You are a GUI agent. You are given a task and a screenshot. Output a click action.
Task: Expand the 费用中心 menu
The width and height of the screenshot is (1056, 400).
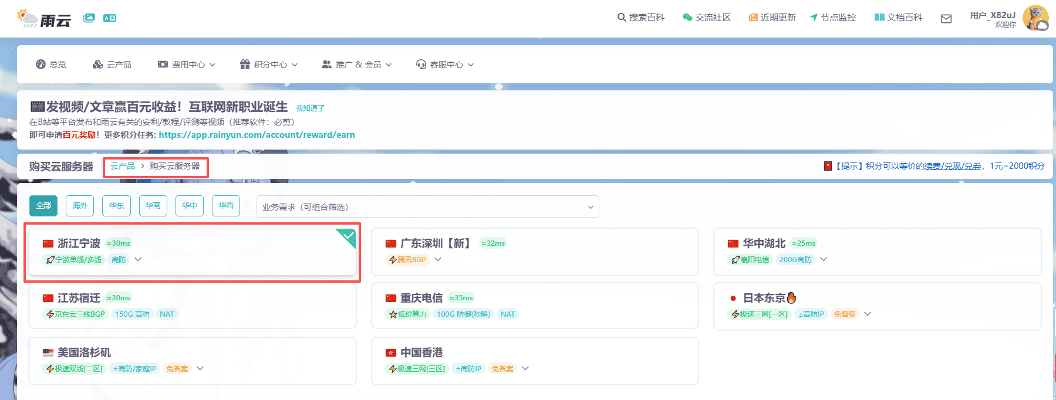[187, 65]
